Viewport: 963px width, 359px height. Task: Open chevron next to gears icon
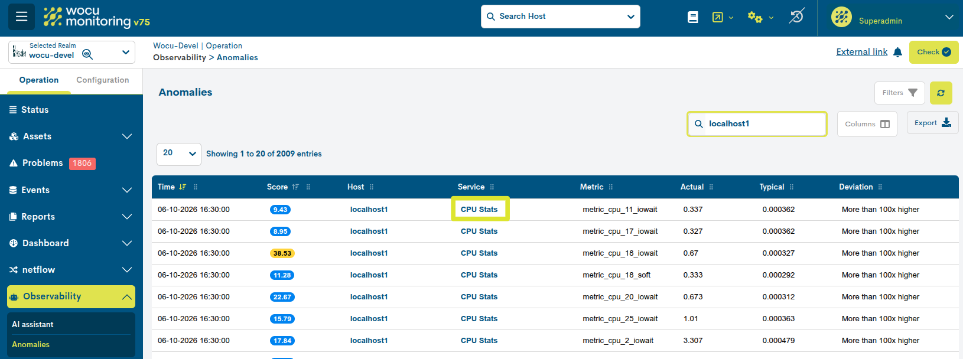[x=771, y=18]
